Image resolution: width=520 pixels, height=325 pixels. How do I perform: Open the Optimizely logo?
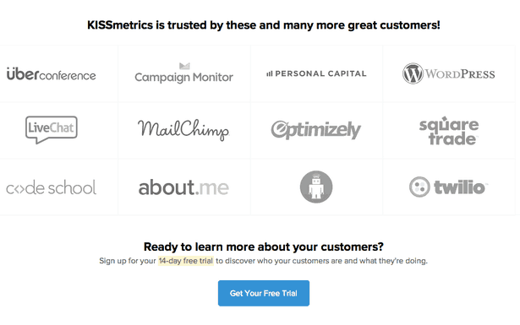315,129
